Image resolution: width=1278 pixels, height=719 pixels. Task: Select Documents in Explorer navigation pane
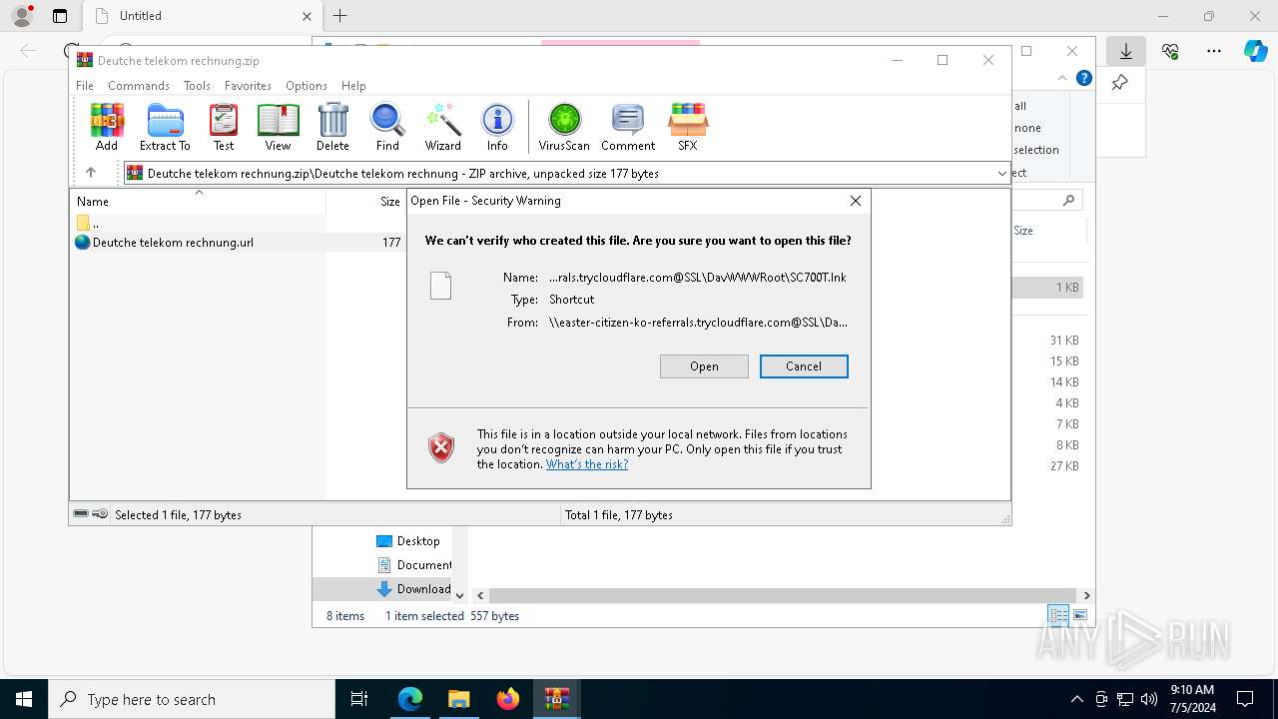click(x=413, y=565)
